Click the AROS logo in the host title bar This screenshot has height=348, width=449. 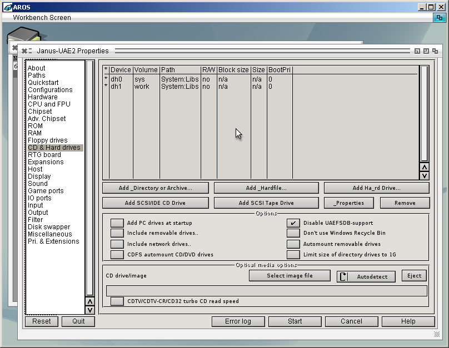[x=8, y=7]
